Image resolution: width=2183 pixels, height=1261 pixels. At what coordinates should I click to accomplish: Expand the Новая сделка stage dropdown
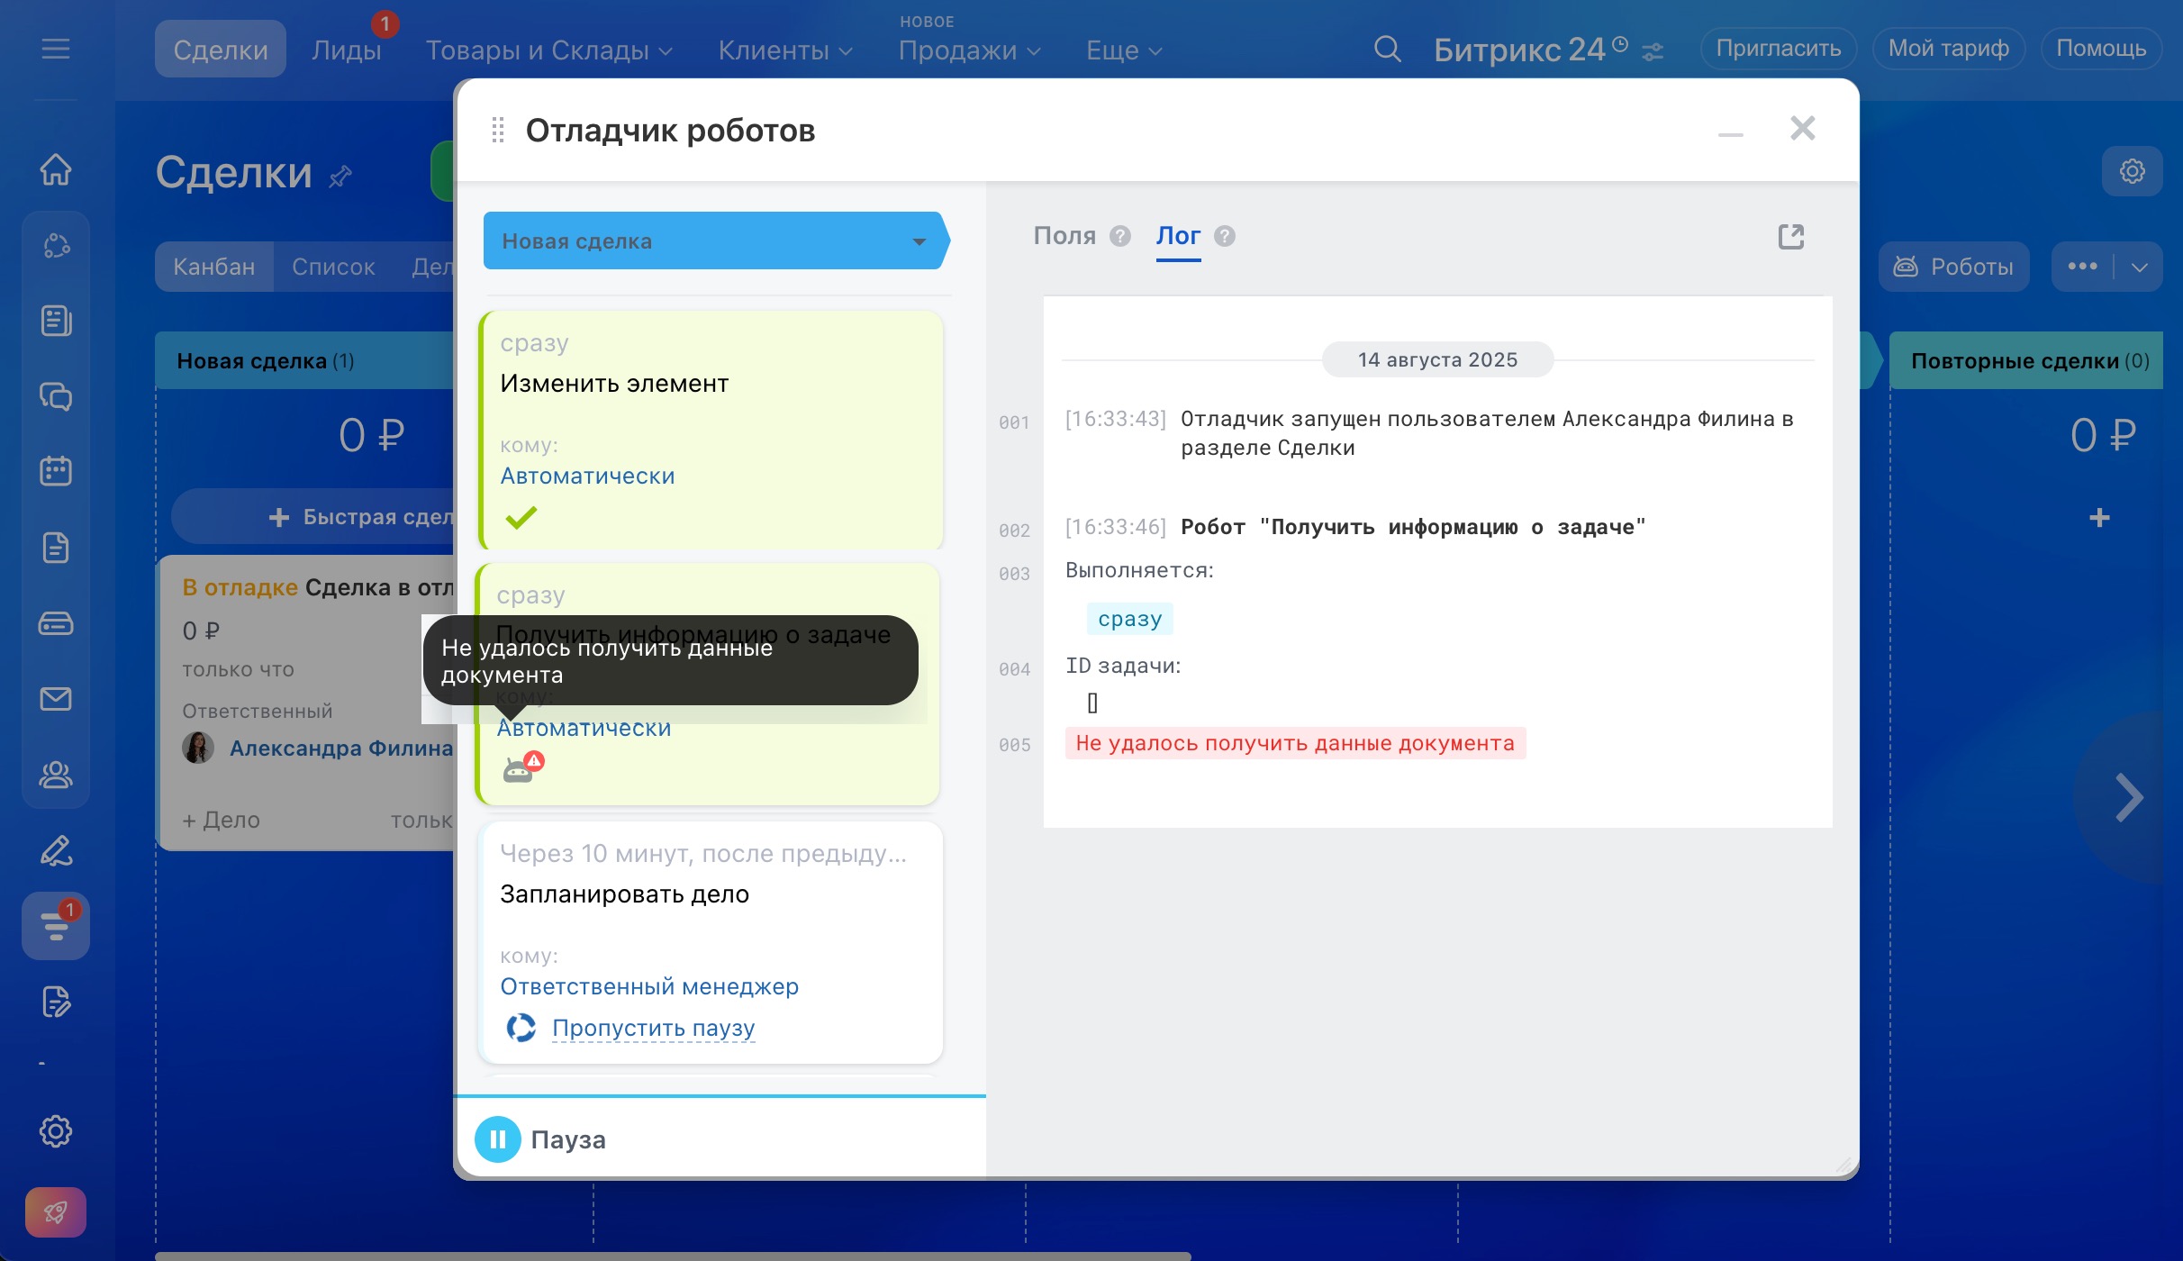(x=919, y=241)
